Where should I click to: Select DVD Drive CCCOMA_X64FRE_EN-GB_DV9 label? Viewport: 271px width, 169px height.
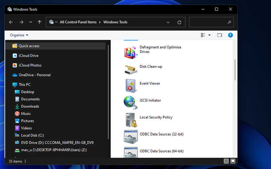[57, 143]
